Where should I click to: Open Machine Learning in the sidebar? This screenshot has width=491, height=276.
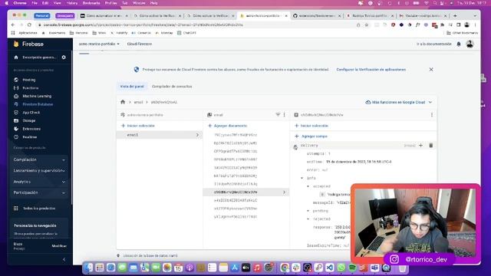click(37, 96)
